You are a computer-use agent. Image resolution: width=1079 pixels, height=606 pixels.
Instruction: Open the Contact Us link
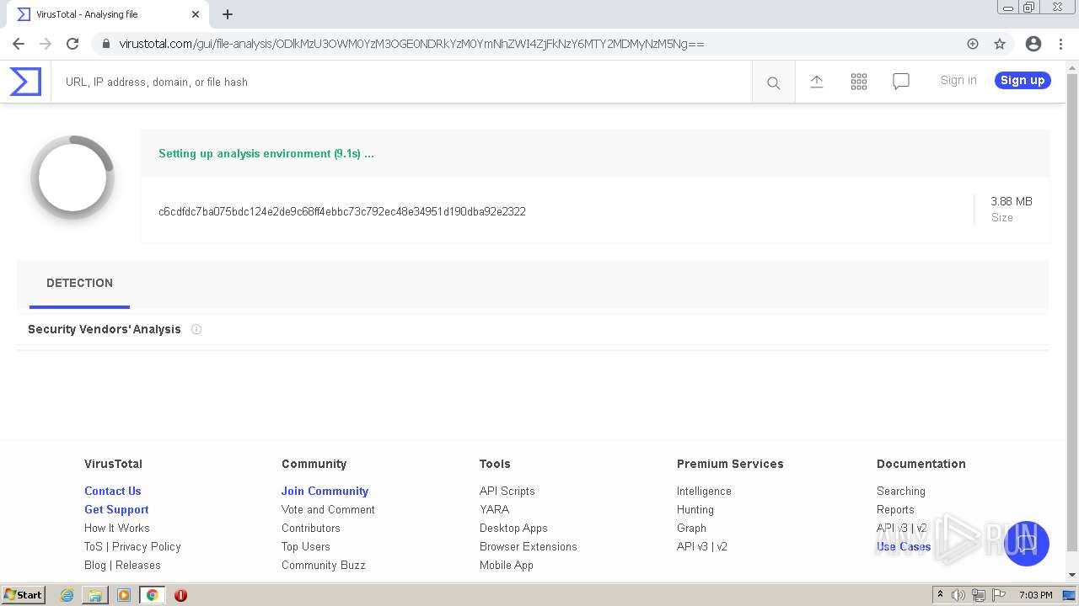(x=112, y=491)
